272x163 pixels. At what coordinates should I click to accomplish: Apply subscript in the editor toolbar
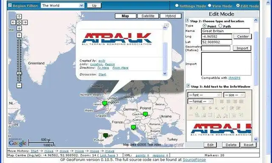(x=216, y=108)
